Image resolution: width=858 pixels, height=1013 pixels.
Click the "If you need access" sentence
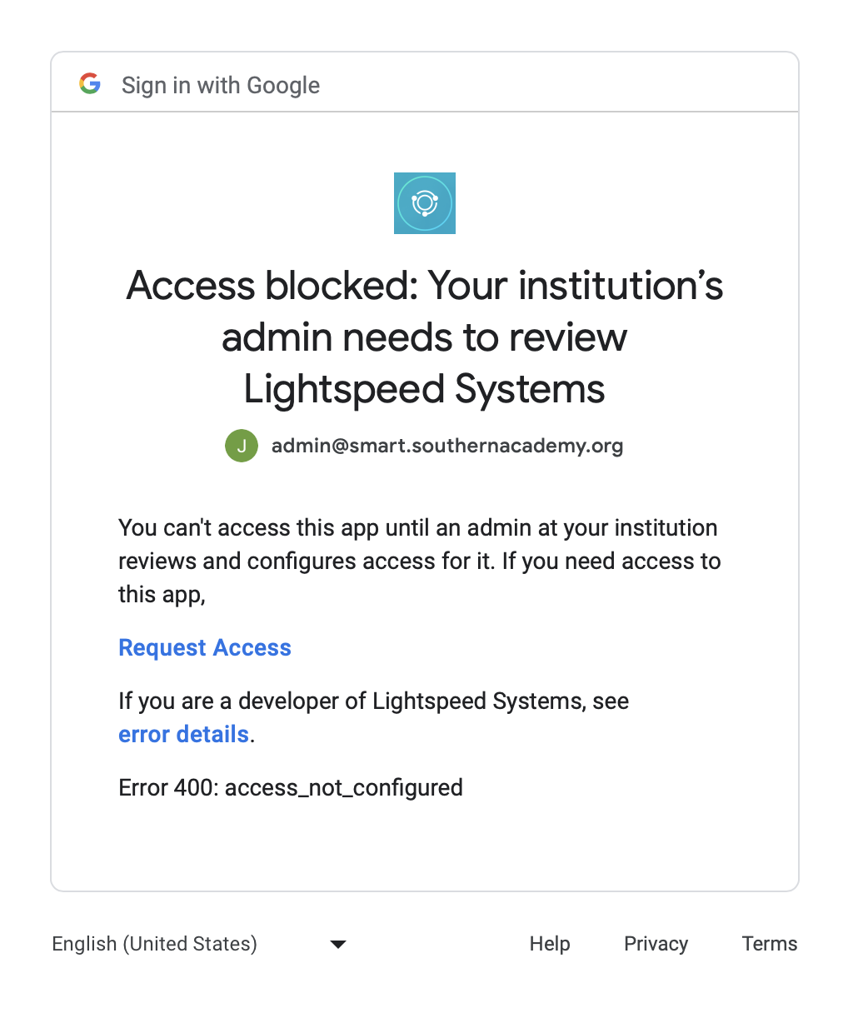[611, 561]
